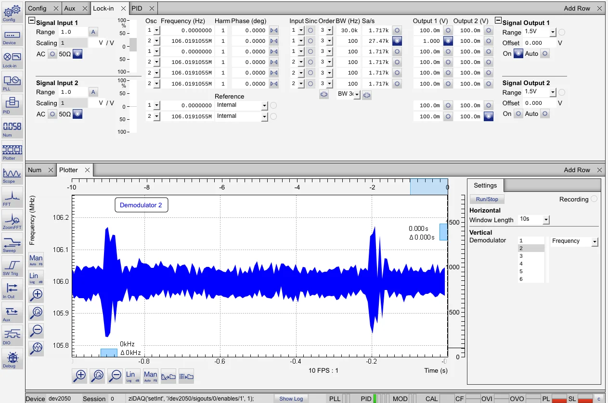Open Signal Output 2 Range dropdown

pyautogui.click(x=552, y=92)
